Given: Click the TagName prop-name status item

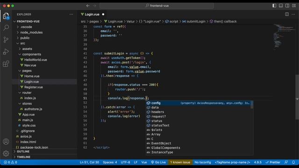Looking at the screenshot, I should [x=232, y=162].
